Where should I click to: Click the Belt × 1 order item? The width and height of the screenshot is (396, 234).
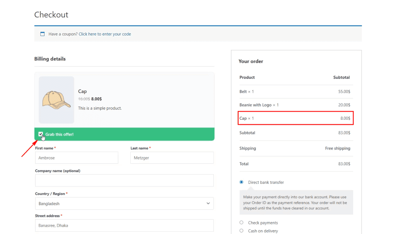click(x=247, y=92)
